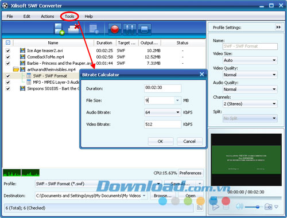Stop conversion using the stop toolbar button
The image size is (287, 218).
pyautogui.click(x=145, y=29)
